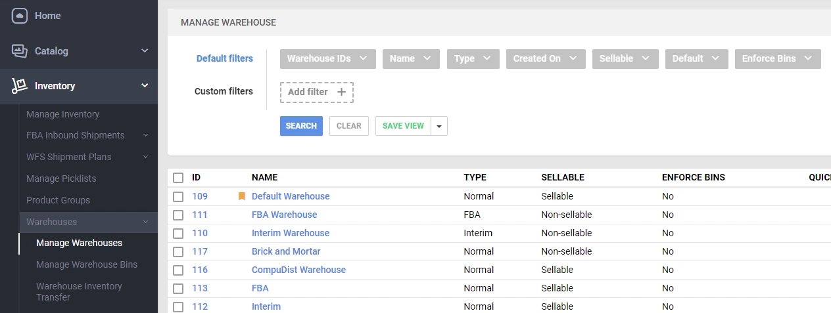
Task: Collapse the Inventory menu chevron
Action: point(145,85)
